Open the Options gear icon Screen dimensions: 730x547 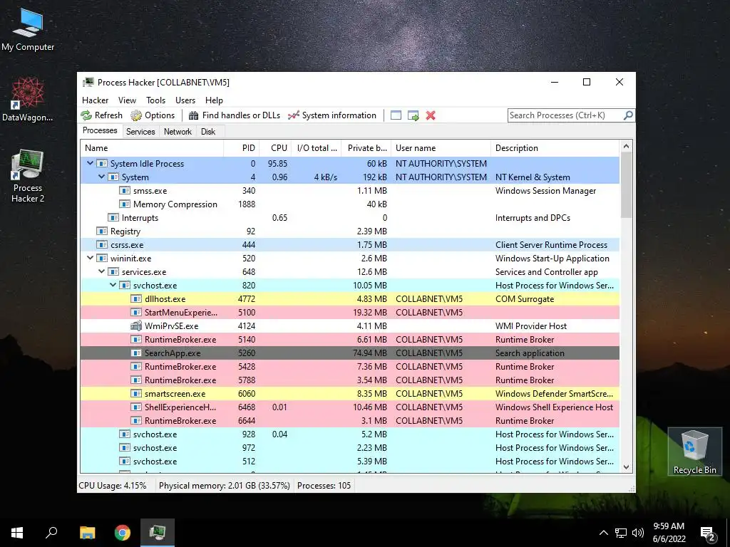[x=136, y=115]
